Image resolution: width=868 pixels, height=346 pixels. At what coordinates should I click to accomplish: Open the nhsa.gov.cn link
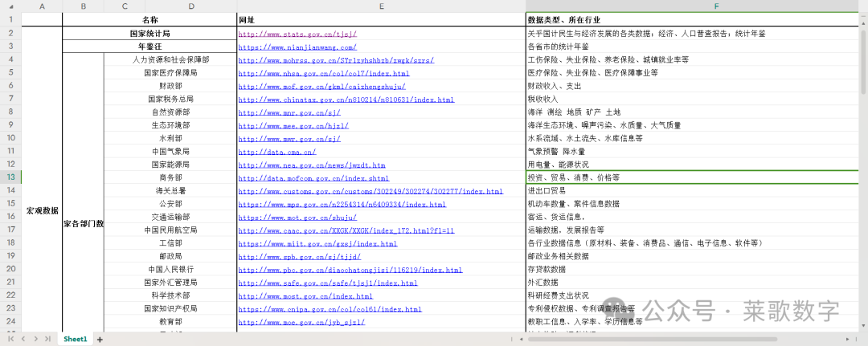tap(324, 73)
